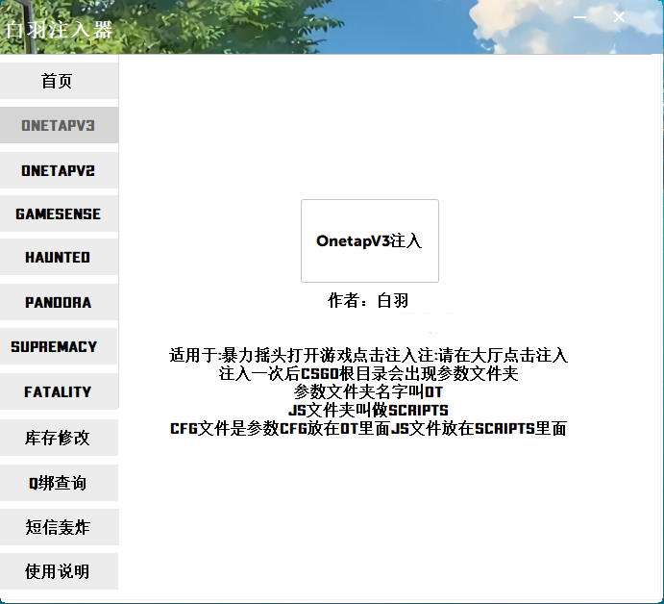Image resolution: width=664 pixels, height=604 pixels.
Task: Minimize the 白羽注入器 window
Action: (x=579, y=17)
